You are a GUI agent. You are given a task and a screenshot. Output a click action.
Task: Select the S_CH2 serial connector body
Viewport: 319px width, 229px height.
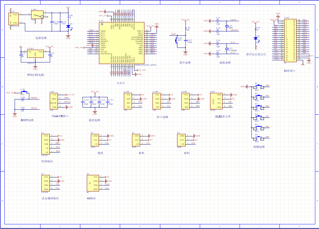coord(157,101)
